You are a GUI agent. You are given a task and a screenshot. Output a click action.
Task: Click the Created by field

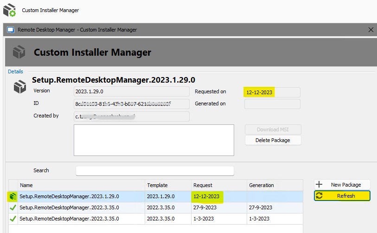point(132,116)
